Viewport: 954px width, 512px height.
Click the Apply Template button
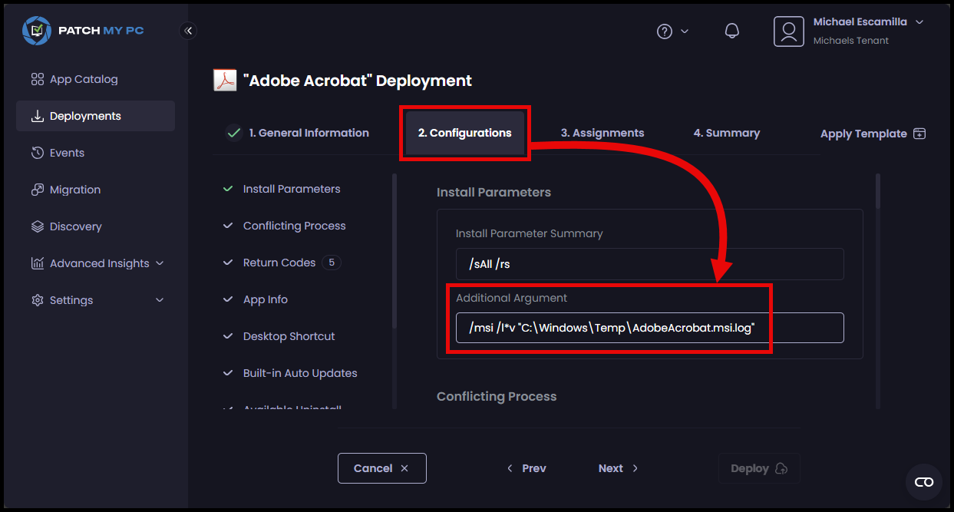[x=872, y=133]
